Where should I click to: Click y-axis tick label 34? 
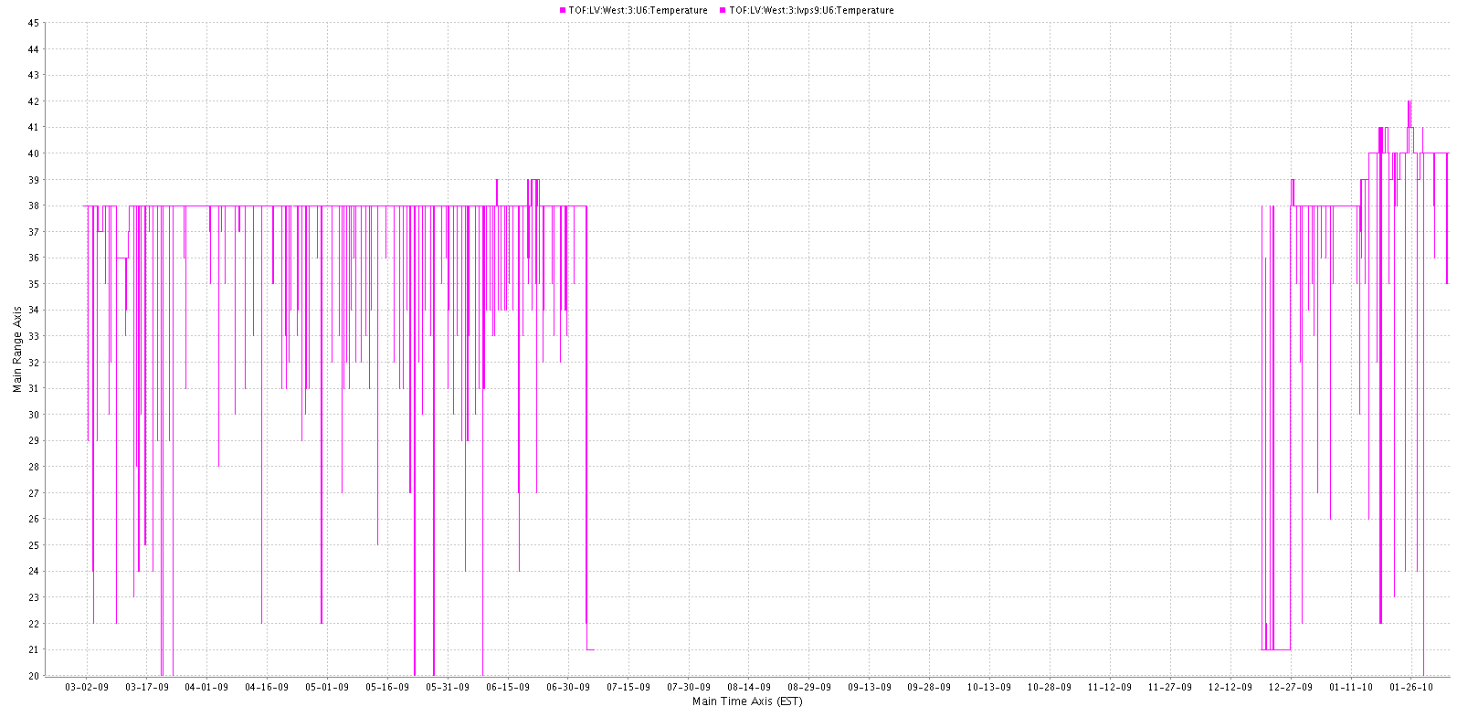click(x=33, y=311)
